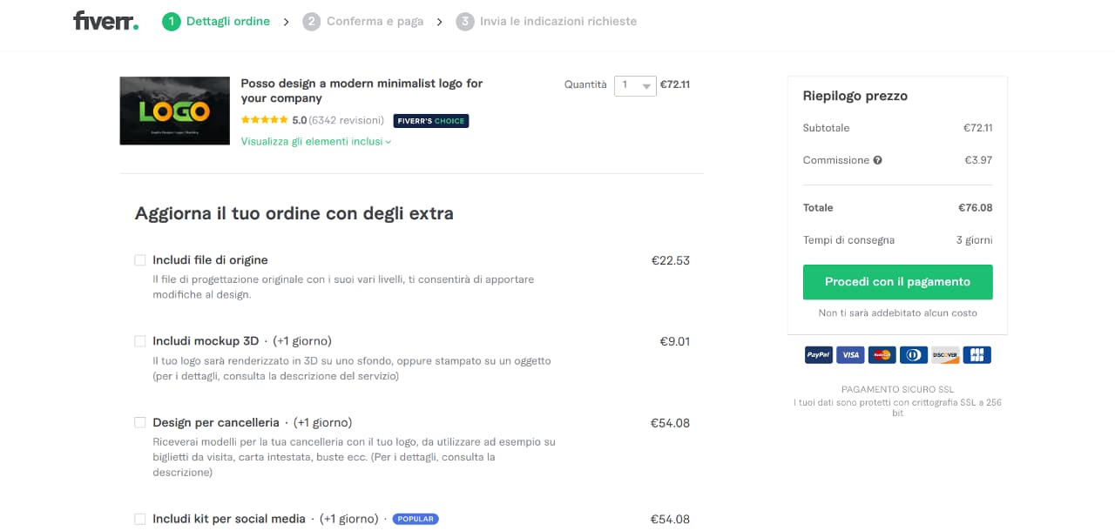Screen dimensions: 1115x531
Task: Open the Quantità dropdown
Action: point(635,85)
